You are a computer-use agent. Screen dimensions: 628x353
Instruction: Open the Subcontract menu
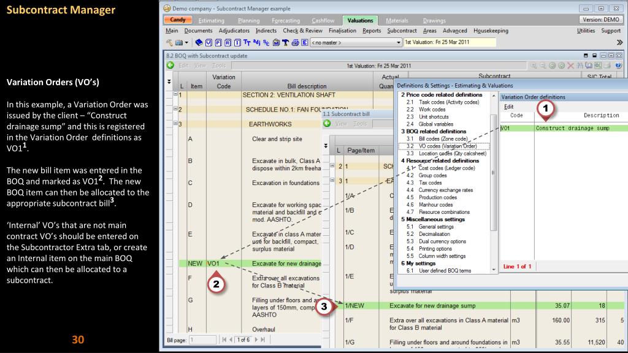404,31
